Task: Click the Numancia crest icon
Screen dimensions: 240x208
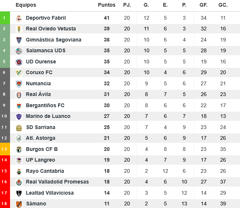Action: (x=19, y=84)
